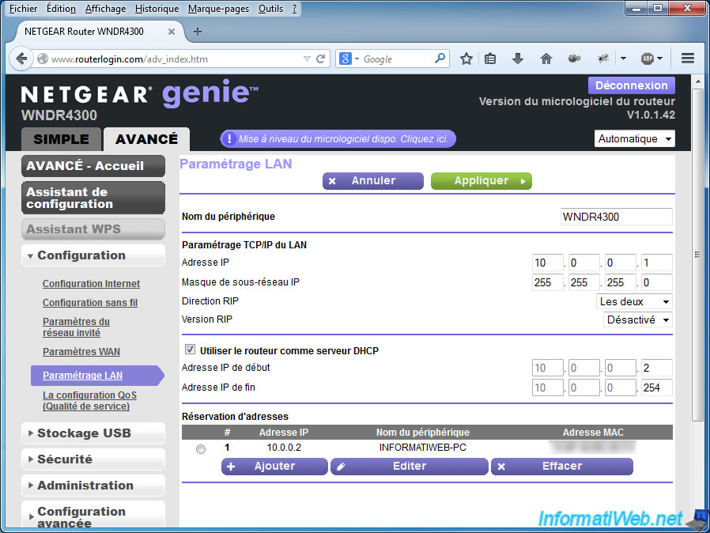Screen dimensions: 710x533
Task: Bookmark this page with the star icon
Action: click(x=466, y=59)
